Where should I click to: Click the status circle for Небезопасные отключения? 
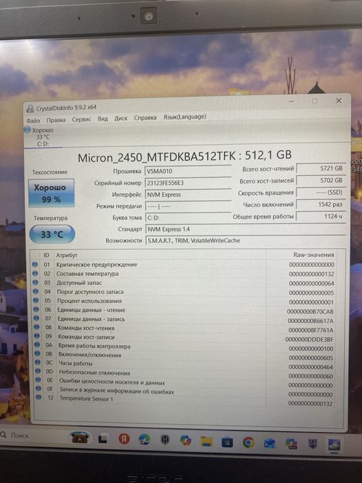tap(38, 371)
